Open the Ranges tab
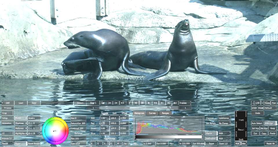 point(165,113)
